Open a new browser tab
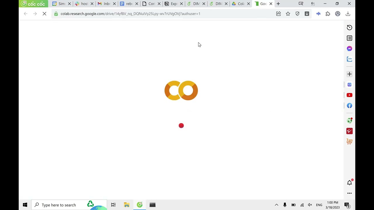 278,4
